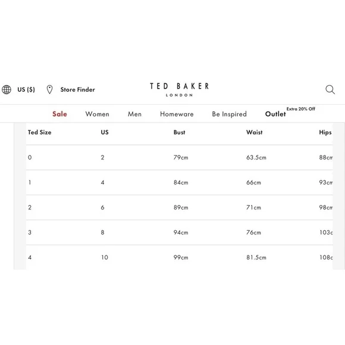Click the Ted Size column header
Viewport: 345px width, 345px height.
click(40, 132)
